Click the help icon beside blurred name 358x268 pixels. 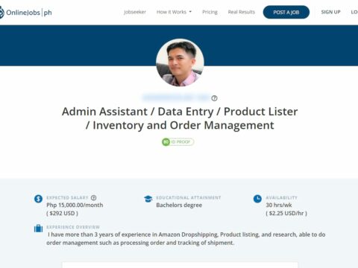pos(214,98)
